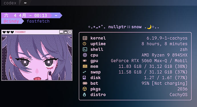
Task: Click the ~ directory prompt segment
Action: [x=56, y=15]
